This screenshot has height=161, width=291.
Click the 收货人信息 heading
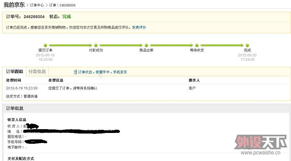click(x=17, y=120)
